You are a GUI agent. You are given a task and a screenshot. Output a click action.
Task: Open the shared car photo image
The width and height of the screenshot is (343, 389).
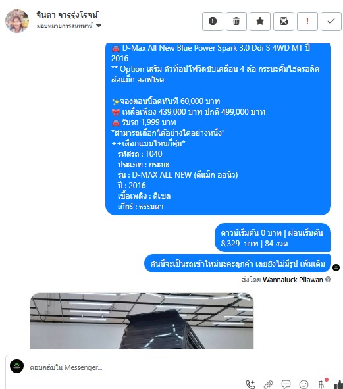pos(142,321)
